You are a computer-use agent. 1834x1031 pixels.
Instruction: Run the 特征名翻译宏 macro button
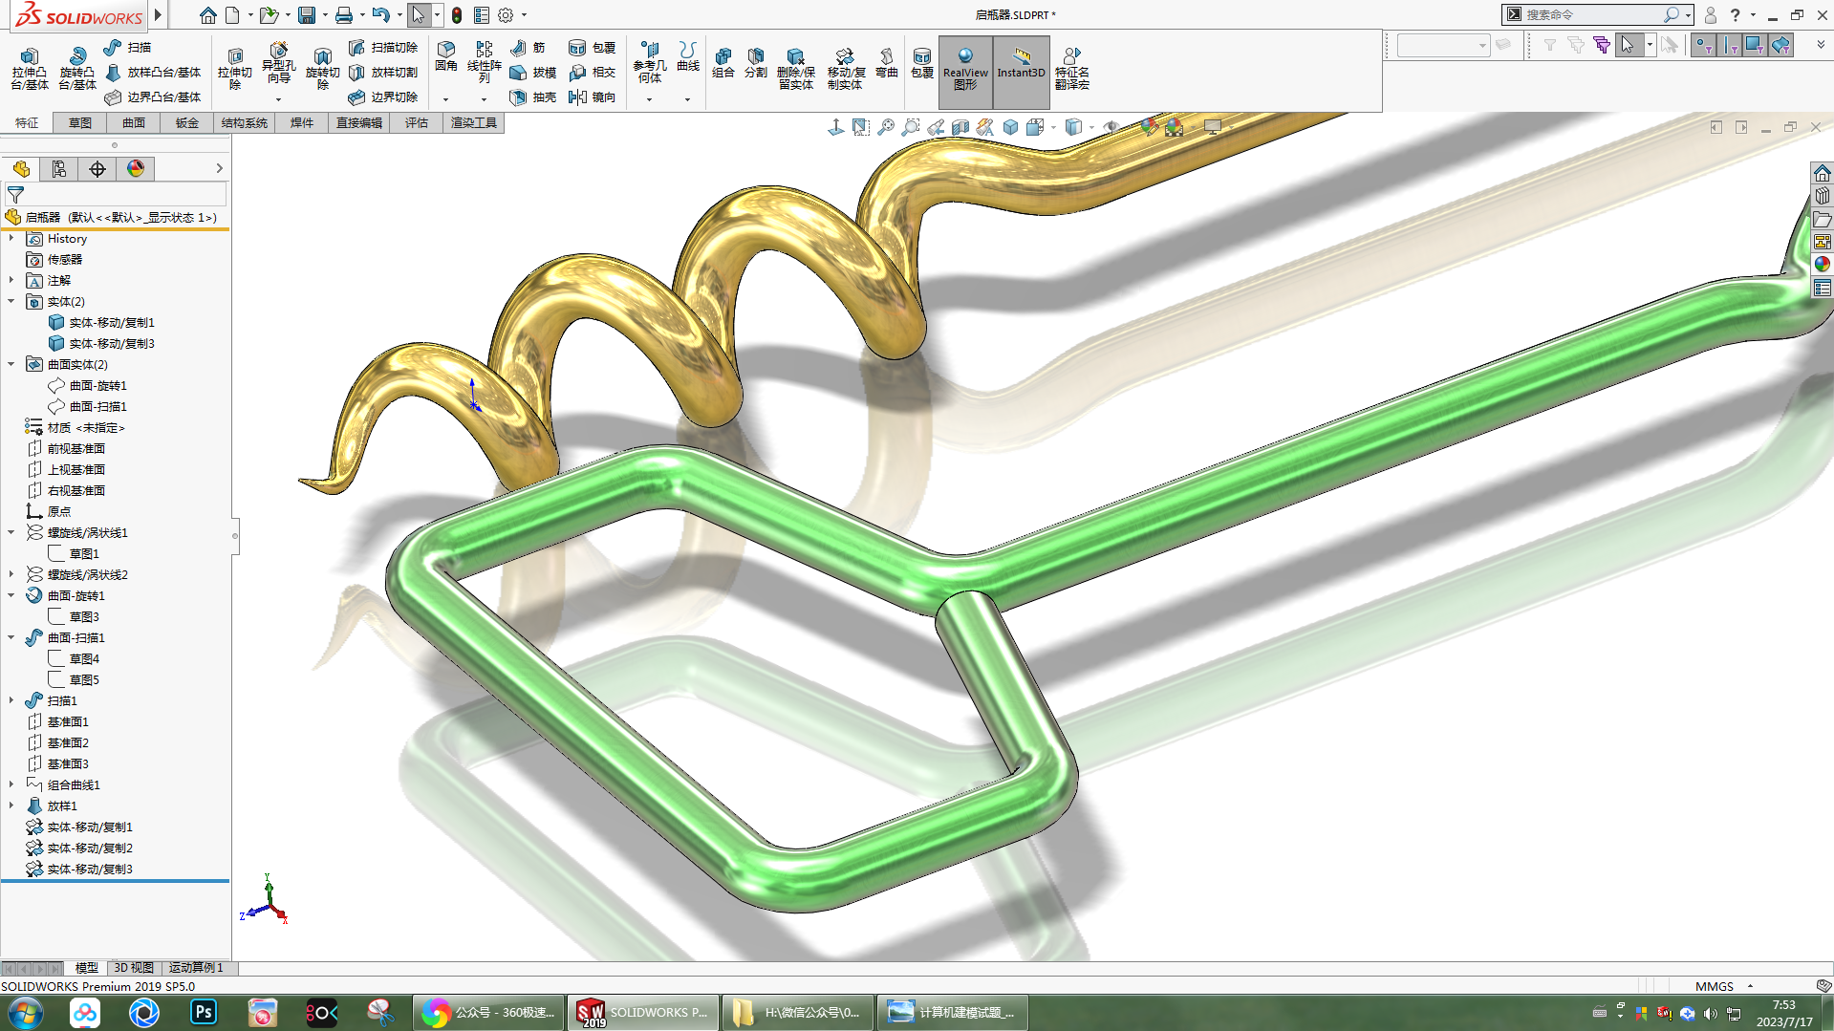click(1072, 69)
